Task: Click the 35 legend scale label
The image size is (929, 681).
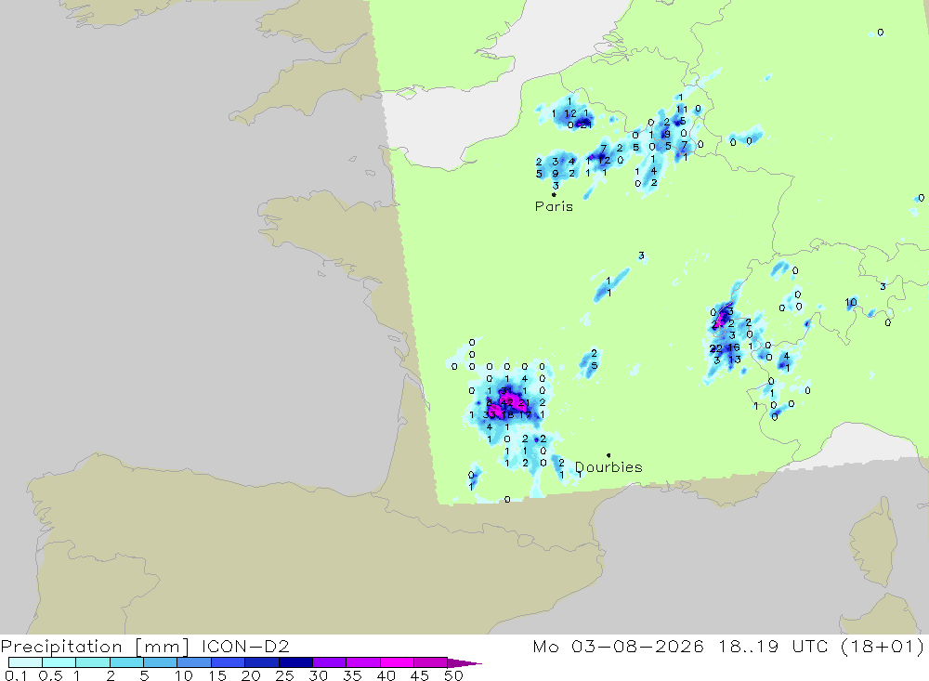Action: tap(352, 675)
